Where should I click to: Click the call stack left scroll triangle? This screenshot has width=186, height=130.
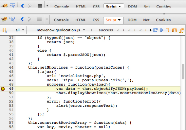(x=91, y=30)
